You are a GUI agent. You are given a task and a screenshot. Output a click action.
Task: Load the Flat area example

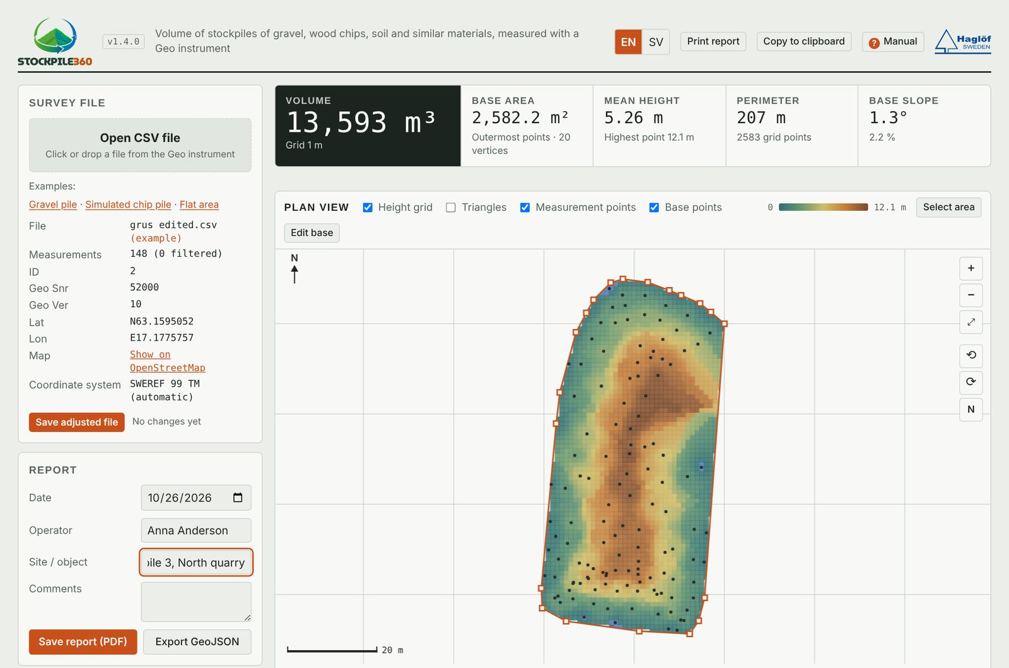(199, 204)
